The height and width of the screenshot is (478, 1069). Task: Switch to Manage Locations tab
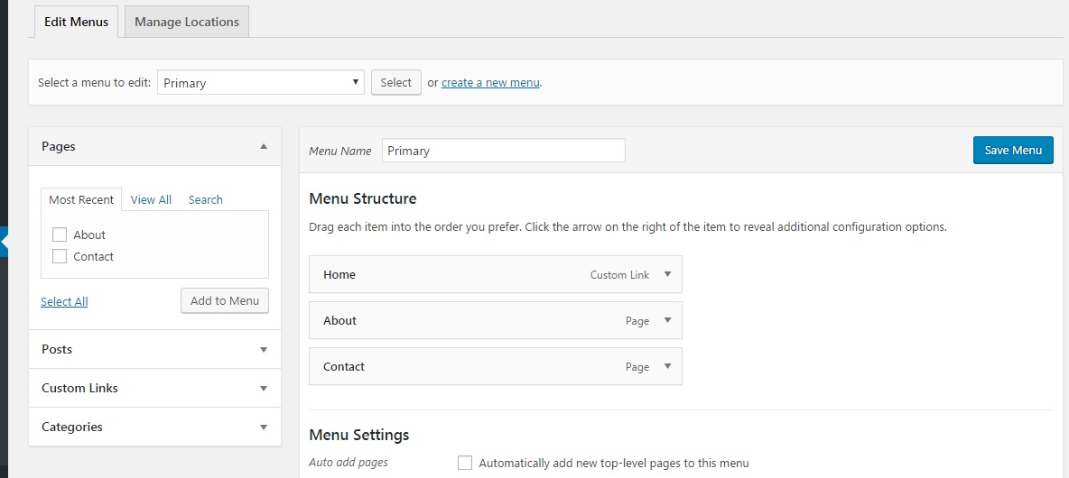[x=187, y=22]
